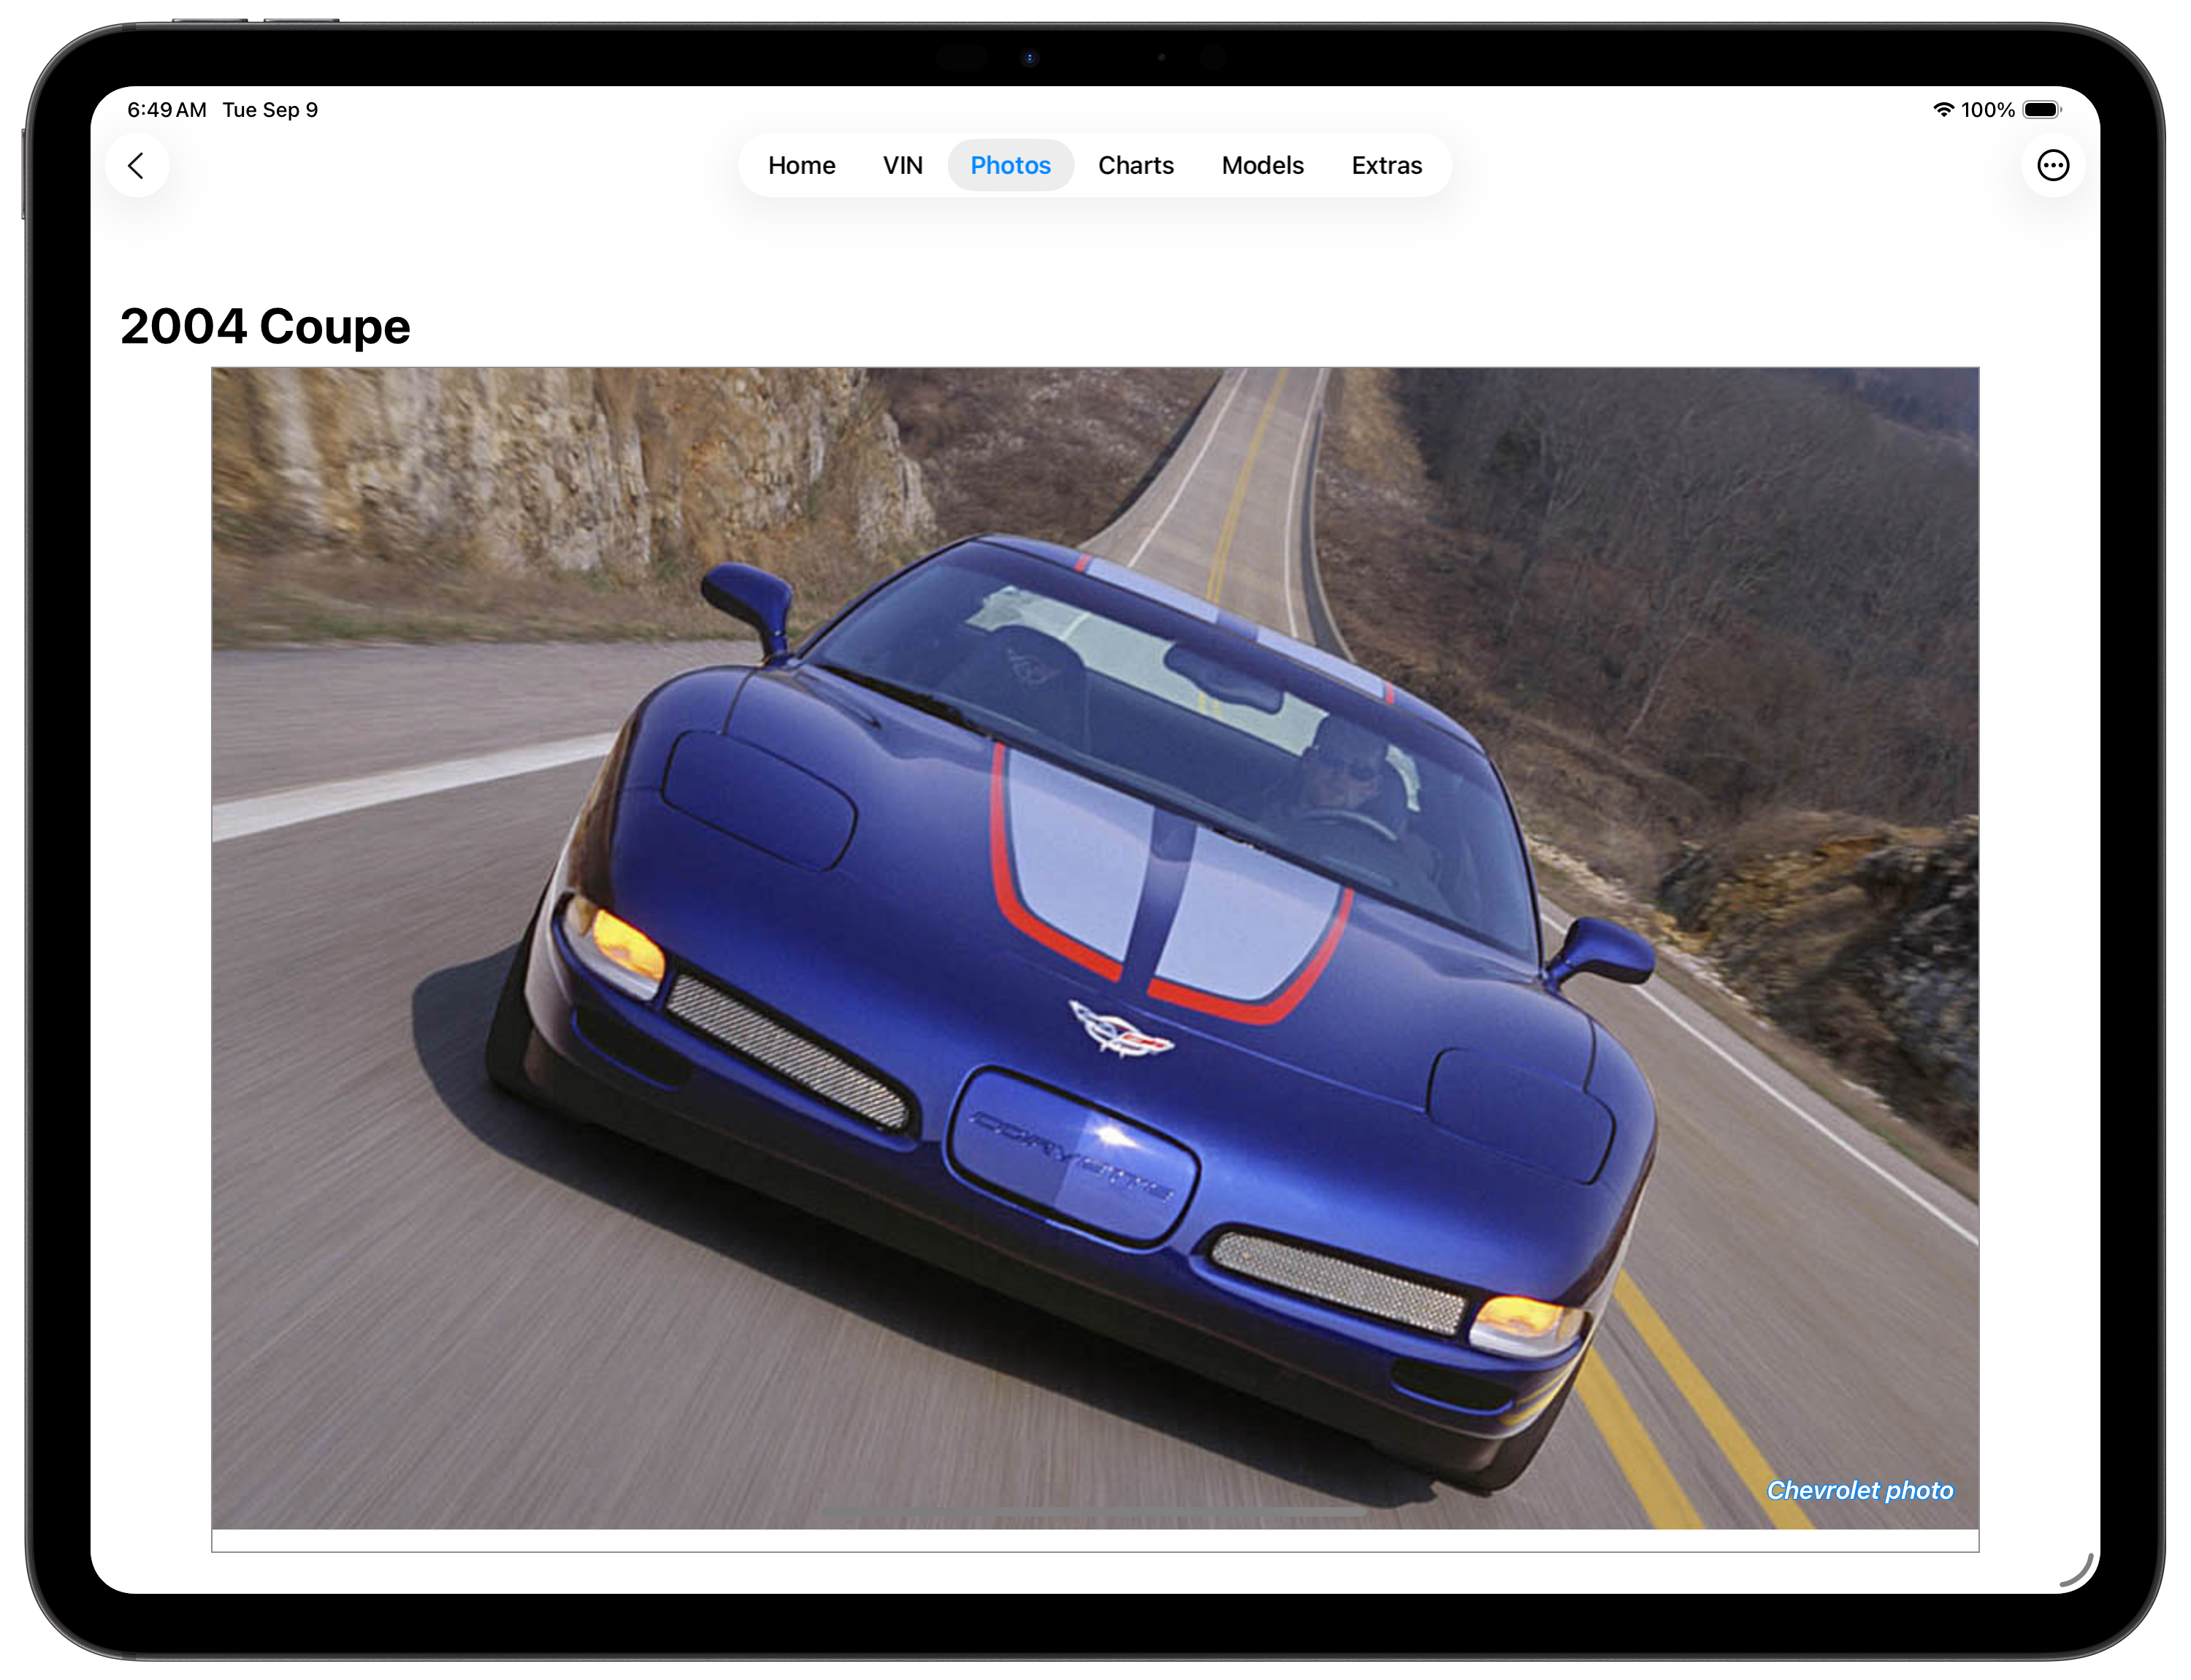Tap the back chevron button
The width and height of the screenshot is (2191, 1680).
coord(137,165)
